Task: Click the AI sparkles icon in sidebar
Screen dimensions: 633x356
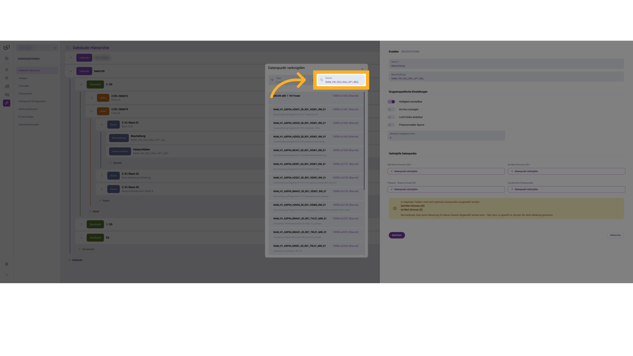Action: pyautogui.click(x=7, y=78)
